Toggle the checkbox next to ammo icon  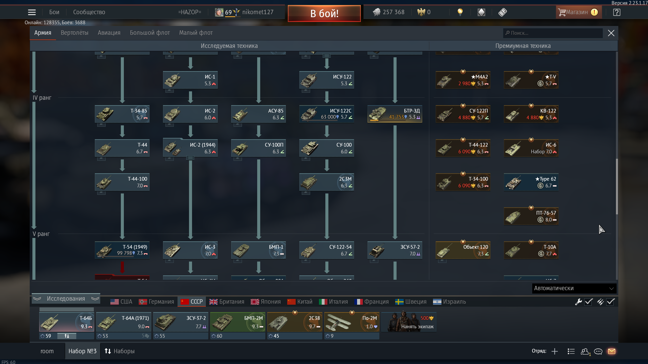(611, 302)
